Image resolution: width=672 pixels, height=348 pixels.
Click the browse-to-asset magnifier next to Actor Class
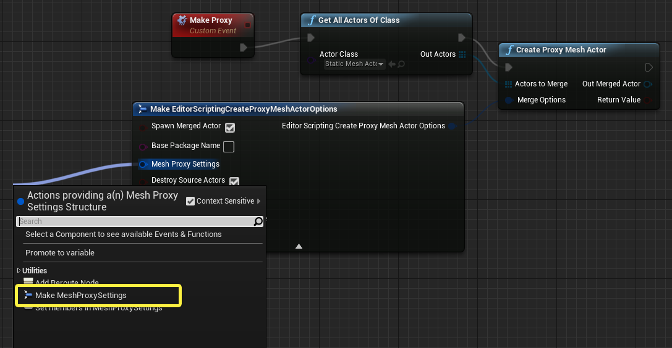click(401, 64)
